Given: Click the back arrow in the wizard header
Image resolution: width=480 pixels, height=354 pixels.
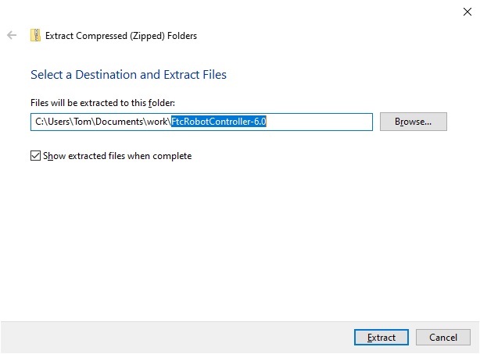Looking at the screenshot, I should pyautogui.click(x=12, y=35).
